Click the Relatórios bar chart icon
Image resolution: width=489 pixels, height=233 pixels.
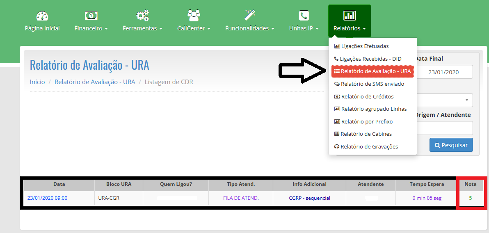(350, 16)
